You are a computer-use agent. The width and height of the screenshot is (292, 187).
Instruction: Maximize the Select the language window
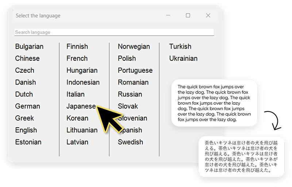(188, 16)
